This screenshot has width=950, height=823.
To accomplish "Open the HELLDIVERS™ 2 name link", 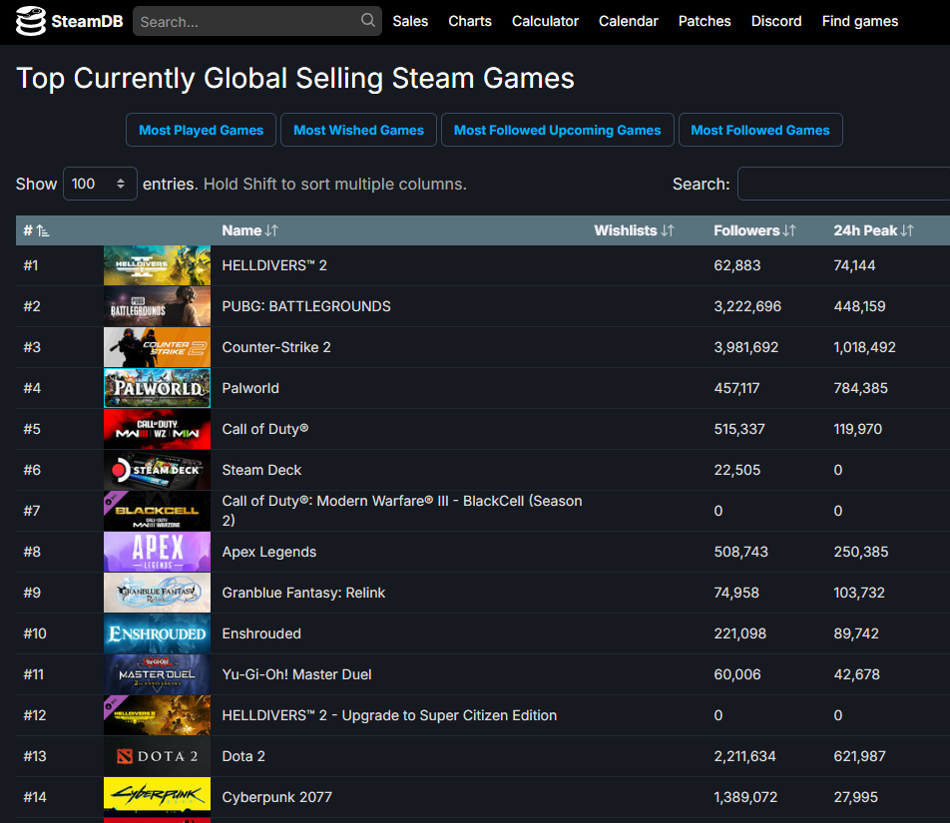I will 274,265.
